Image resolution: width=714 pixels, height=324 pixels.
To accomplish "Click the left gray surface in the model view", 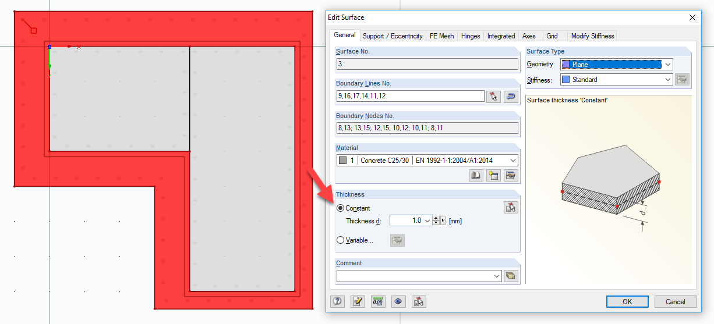I will tap(119, 99).
